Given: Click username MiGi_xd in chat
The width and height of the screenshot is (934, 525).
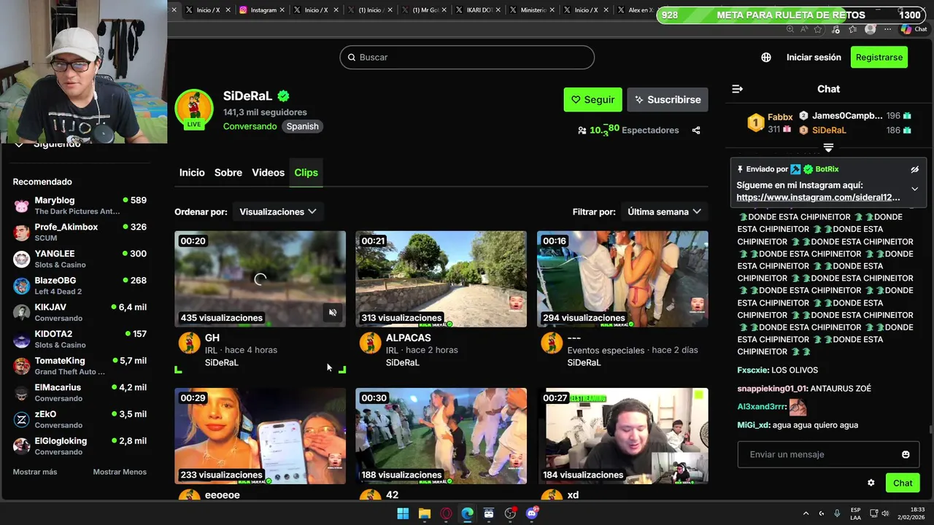Looking at the screenshot, I should 753,425.
